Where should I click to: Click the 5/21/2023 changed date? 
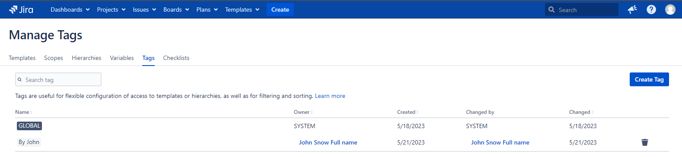(x=583, y=142)
